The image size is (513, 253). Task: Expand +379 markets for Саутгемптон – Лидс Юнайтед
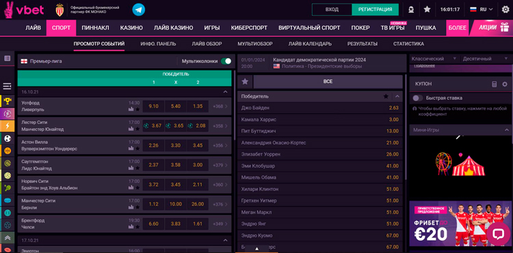(220, 165)
